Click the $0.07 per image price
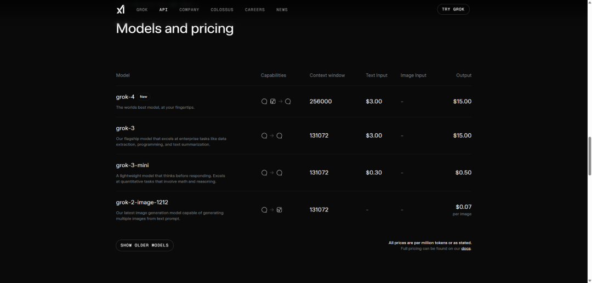The image size is (592, 283). 463,207
